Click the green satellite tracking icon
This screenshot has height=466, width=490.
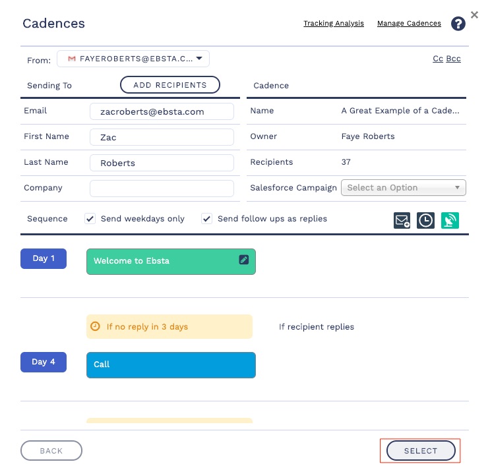pyautogui.click(x=450, y=221)
